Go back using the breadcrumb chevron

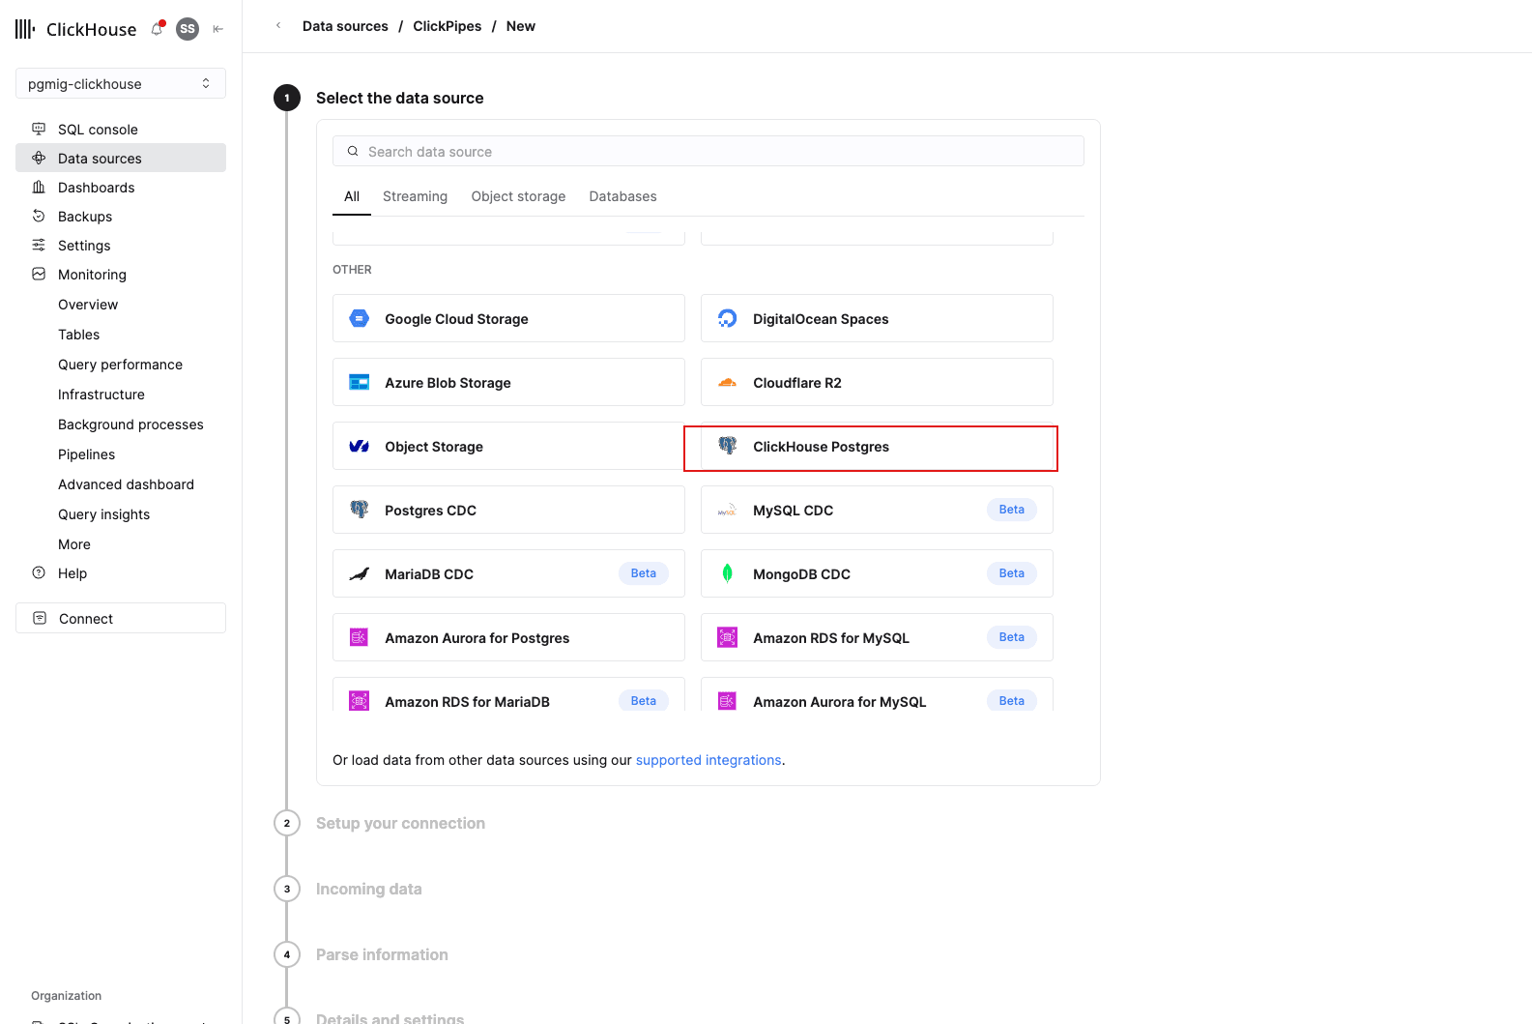coord(278,26)
